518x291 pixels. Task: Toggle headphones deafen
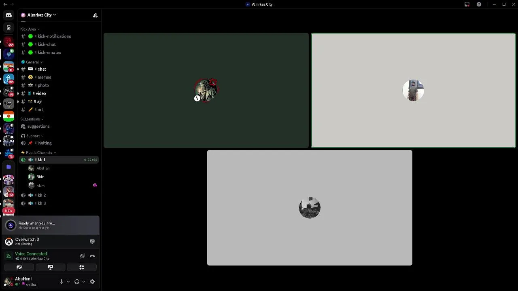pos(77,282)
